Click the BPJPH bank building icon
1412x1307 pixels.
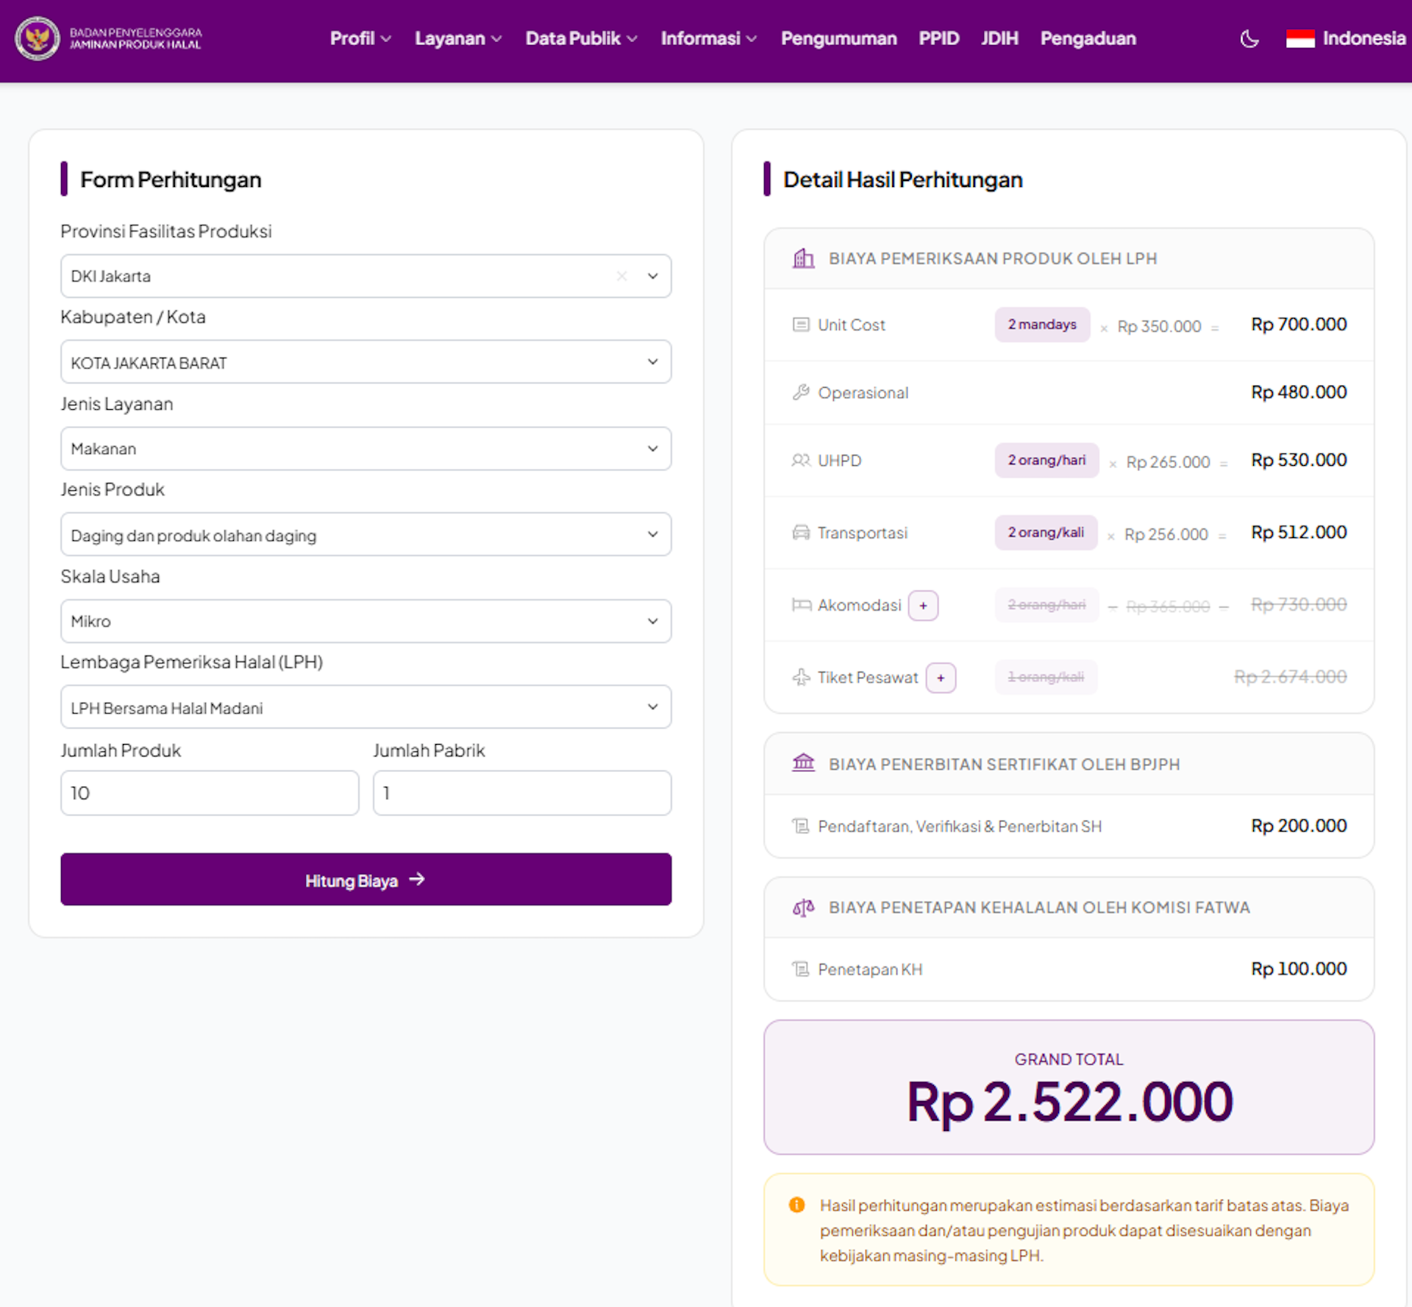(x=803, y=763)
